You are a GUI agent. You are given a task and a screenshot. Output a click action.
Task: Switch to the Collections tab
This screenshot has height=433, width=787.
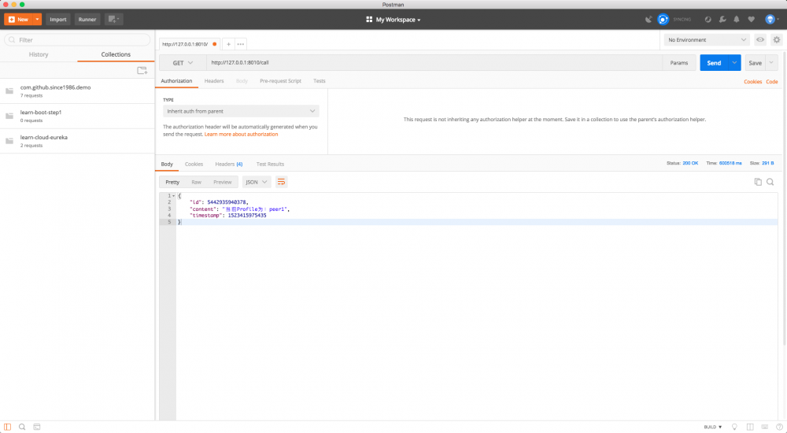coord(116,54)
